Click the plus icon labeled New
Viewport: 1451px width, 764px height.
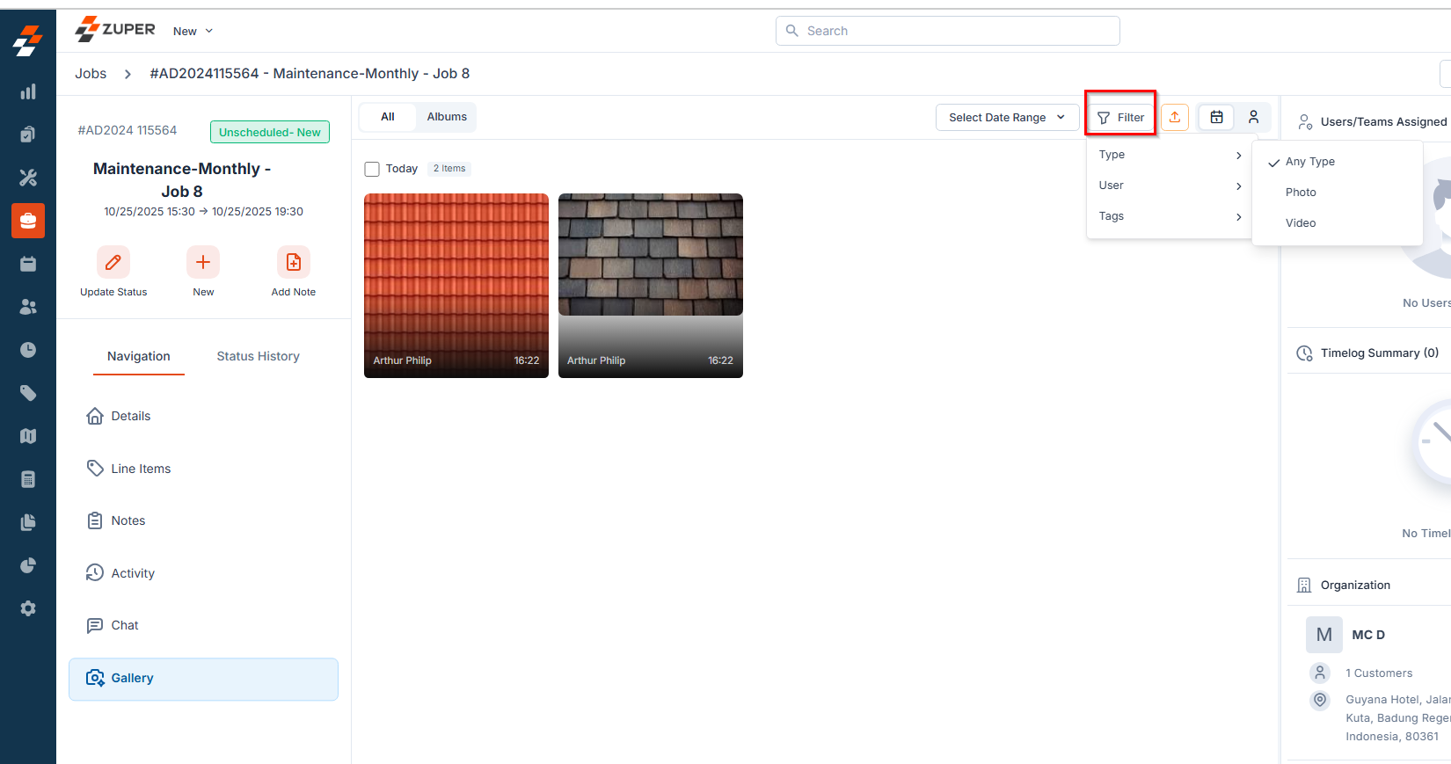pos(203,262)
